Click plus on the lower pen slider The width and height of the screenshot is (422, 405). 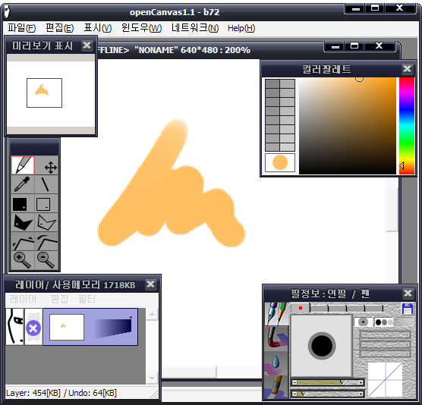coord(361,394)
